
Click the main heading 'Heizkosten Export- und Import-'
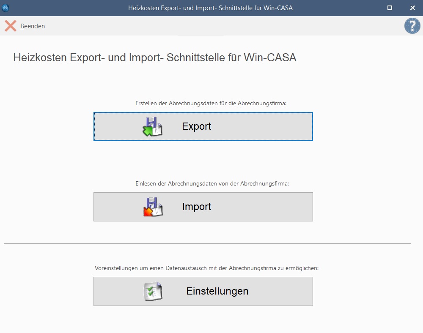pyautogui.click(x=155, y=57)
